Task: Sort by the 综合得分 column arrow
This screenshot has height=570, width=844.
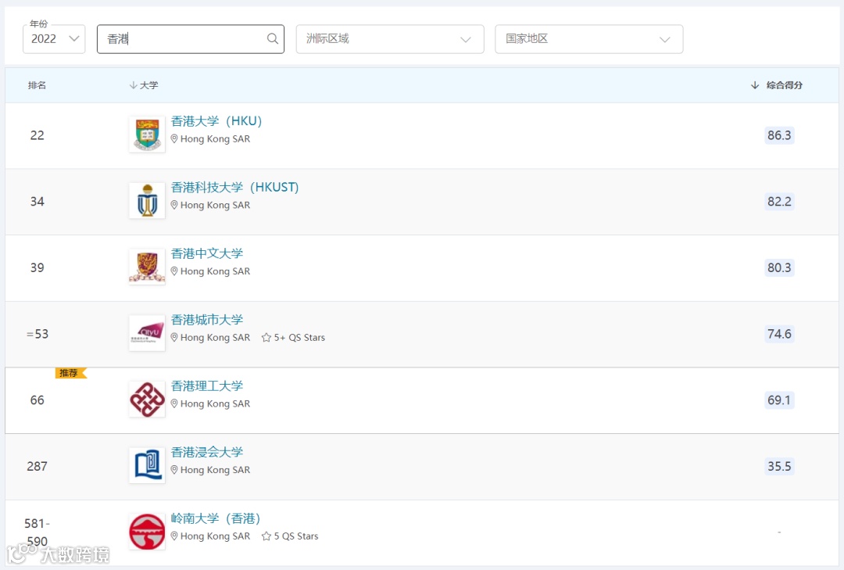Action: click(x=755, y=85)
